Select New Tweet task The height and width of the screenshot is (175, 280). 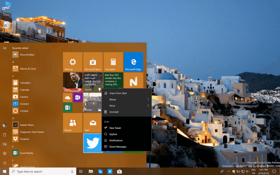tap(127, 128)
